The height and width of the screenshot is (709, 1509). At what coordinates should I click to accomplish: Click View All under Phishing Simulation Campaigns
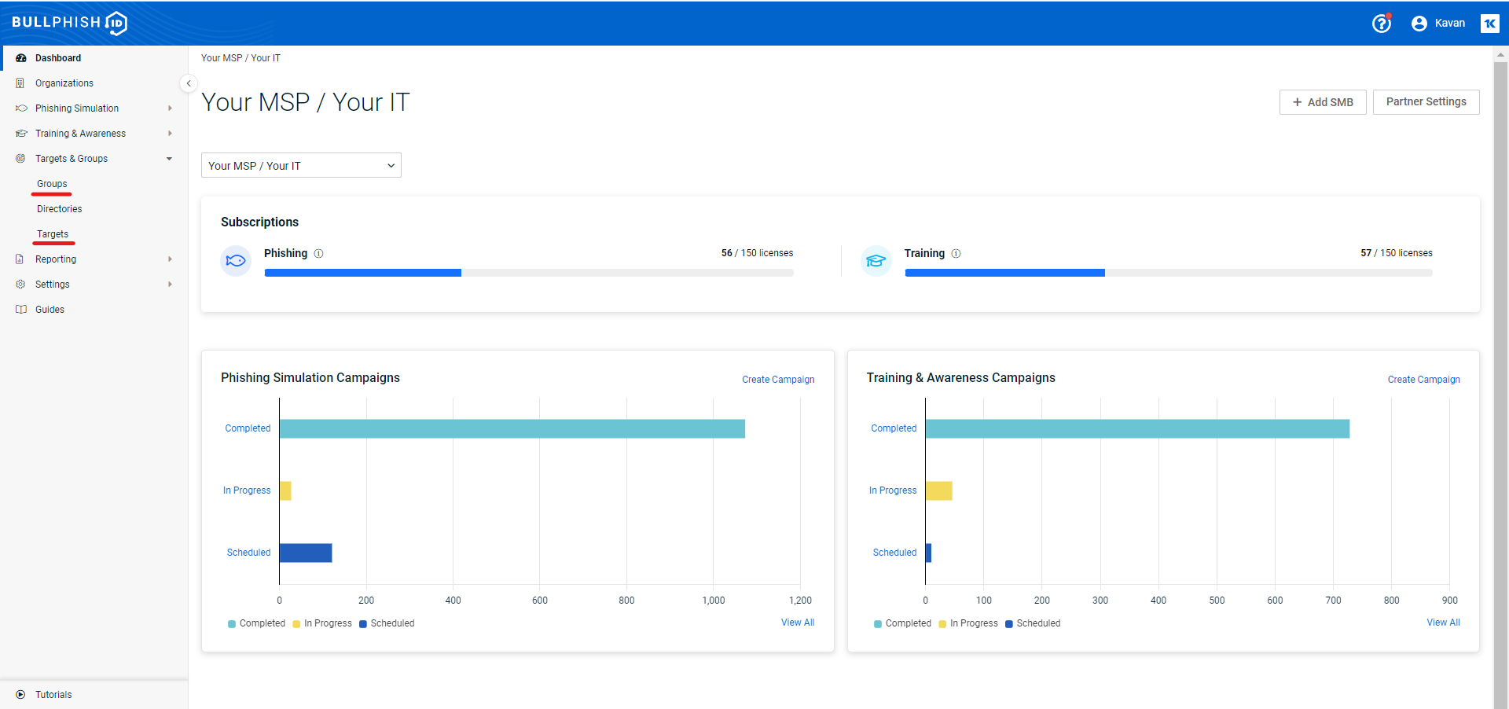(798, 623)
